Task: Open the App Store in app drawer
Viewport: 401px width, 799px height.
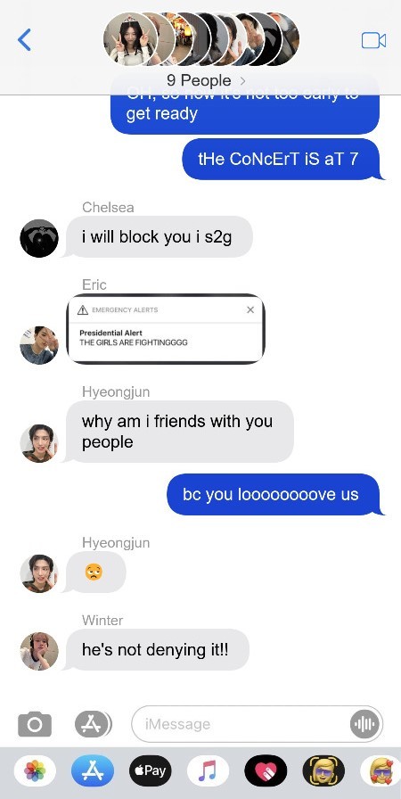Action: [93, 770]
